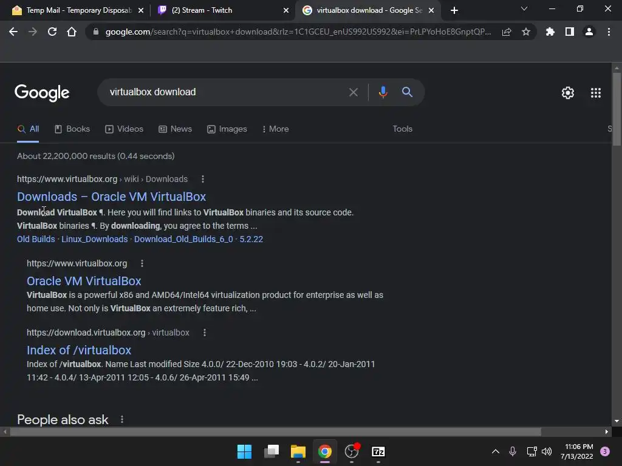Click inside the Google search box
Viewport: 622px width, 466px height.
[x=226, y=92]
